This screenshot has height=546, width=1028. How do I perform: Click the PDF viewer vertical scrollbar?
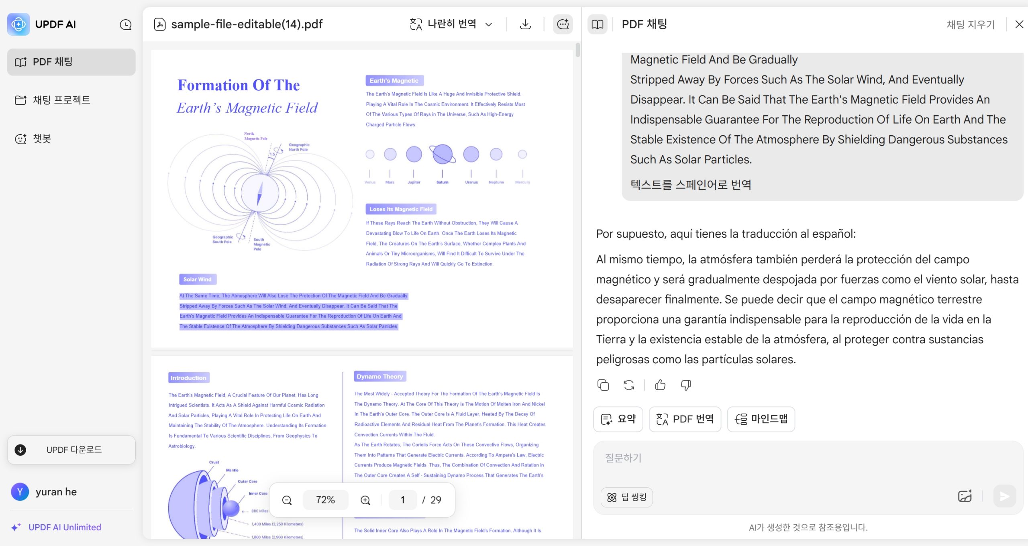577,50
